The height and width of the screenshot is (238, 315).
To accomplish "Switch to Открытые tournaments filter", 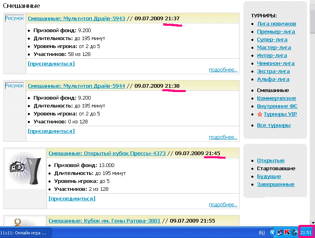I will [270, 161].
